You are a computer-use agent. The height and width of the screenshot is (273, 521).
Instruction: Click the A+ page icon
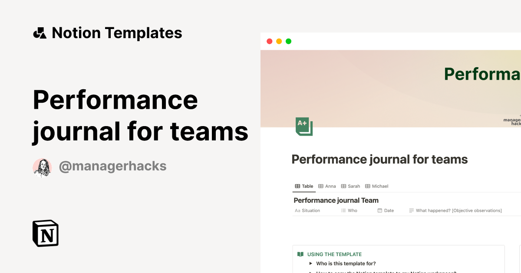(x=304, y=126)
